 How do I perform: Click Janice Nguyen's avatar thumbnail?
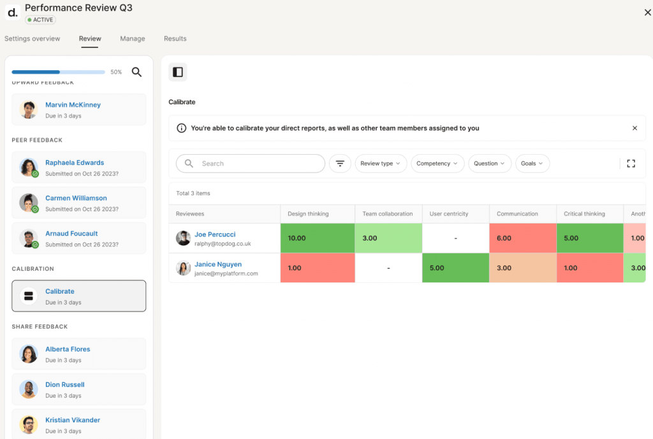183,268
